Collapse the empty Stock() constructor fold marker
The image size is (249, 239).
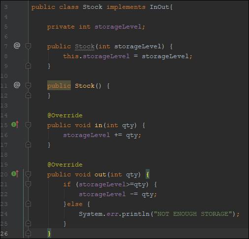28,85
